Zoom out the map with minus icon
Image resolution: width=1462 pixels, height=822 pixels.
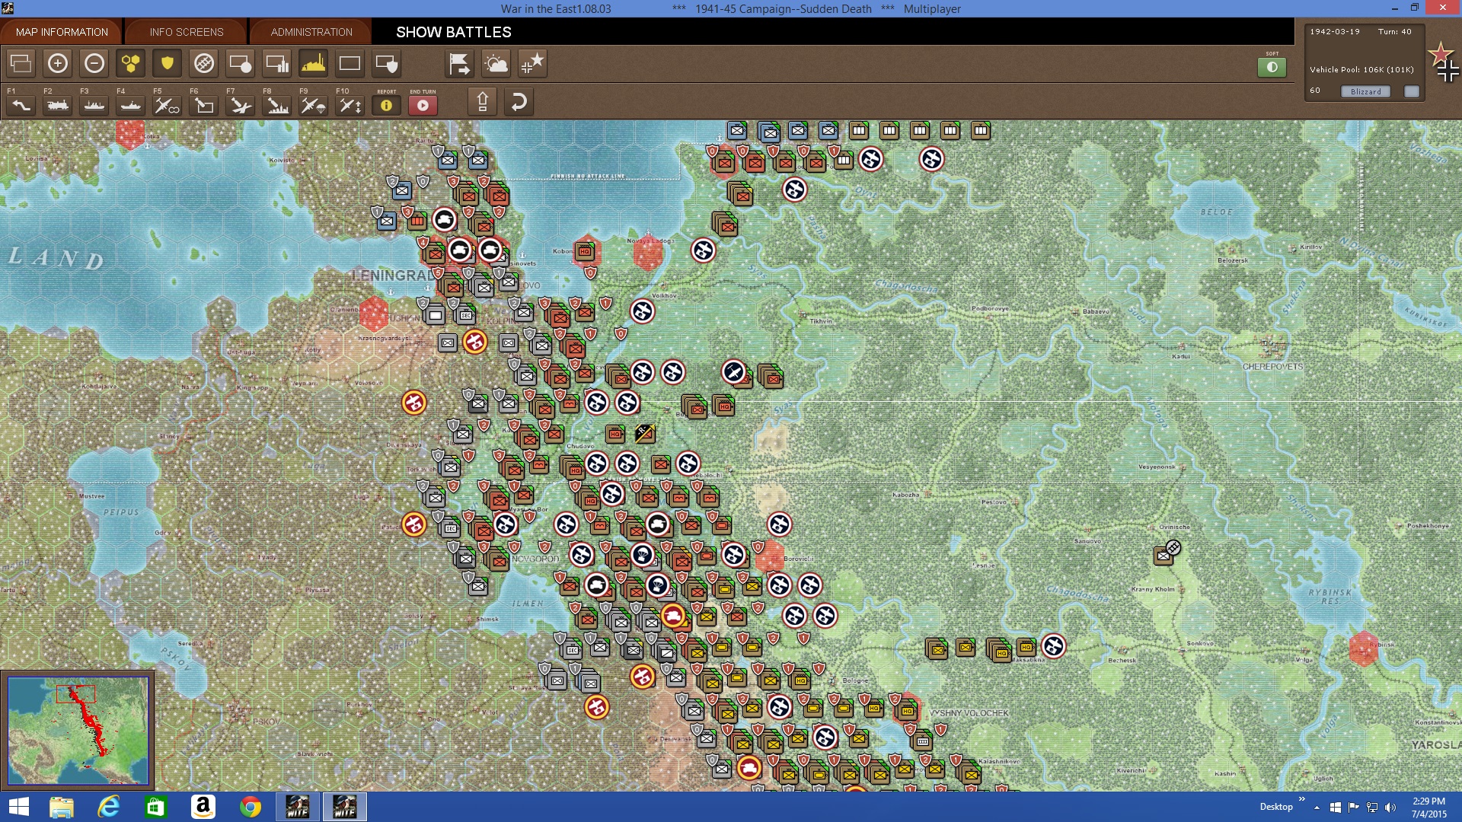point(94,63)
